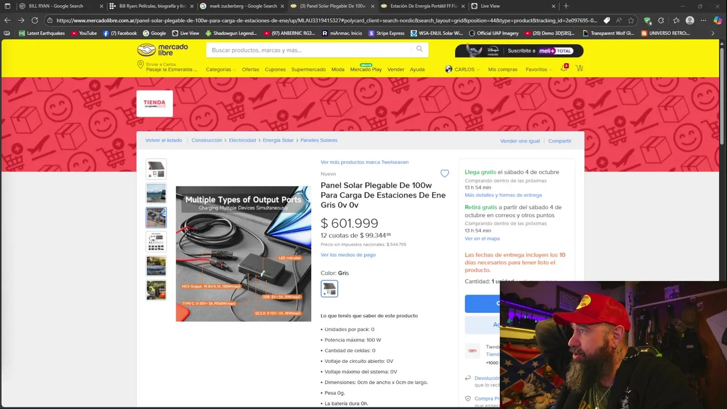727x409 pixels.
Task: Open the Ayuda menu item
Action: (x=417, y=69)
